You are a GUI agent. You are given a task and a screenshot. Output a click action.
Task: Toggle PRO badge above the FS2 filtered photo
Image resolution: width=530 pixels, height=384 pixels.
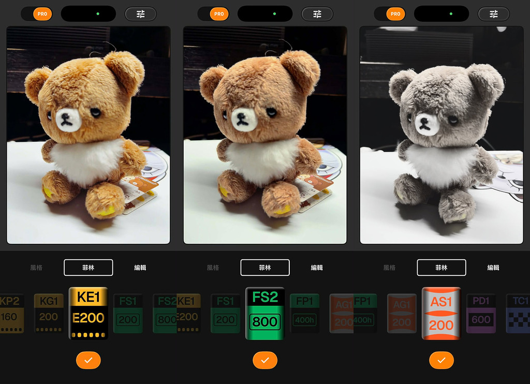pyautogui.click(x=219, y=14)
